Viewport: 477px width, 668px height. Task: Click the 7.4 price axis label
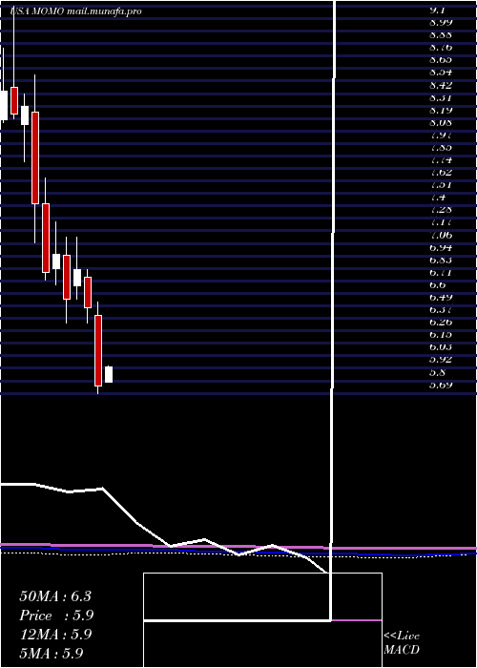[437, 198]
